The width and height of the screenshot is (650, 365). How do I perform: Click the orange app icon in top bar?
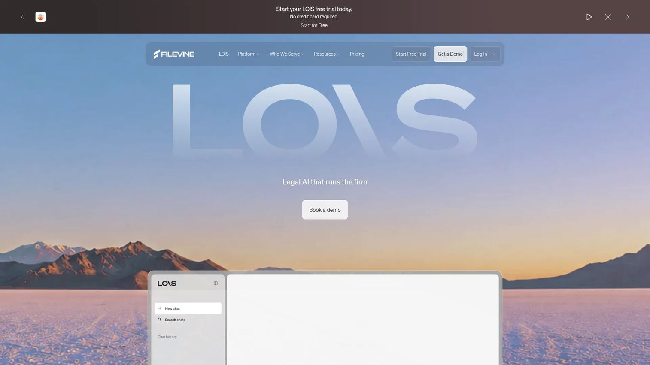click(x=40, y=17)
